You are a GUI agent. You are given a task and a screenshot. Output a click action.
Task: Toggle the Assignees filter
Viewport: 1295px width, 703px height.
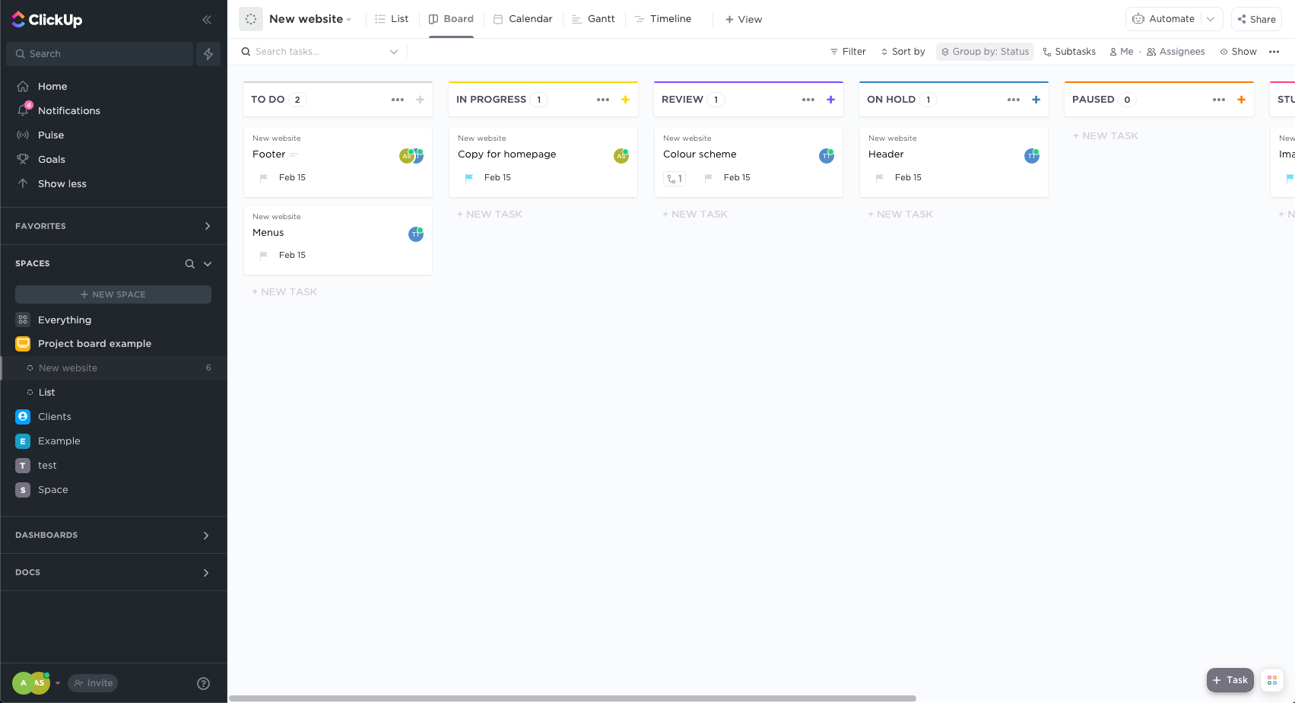(x=1176, y=52)
